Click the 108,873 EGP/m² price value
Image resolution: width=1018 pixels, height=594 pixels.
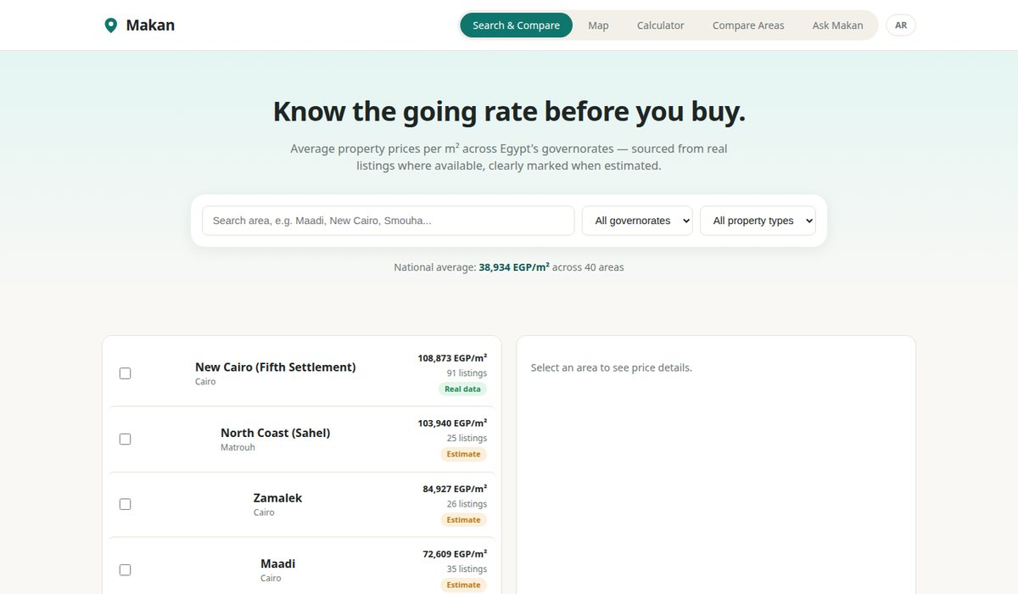click(452, 358)
